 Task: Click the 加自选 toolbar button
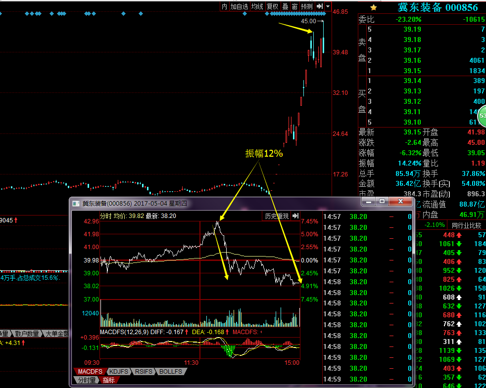[239, 6]
